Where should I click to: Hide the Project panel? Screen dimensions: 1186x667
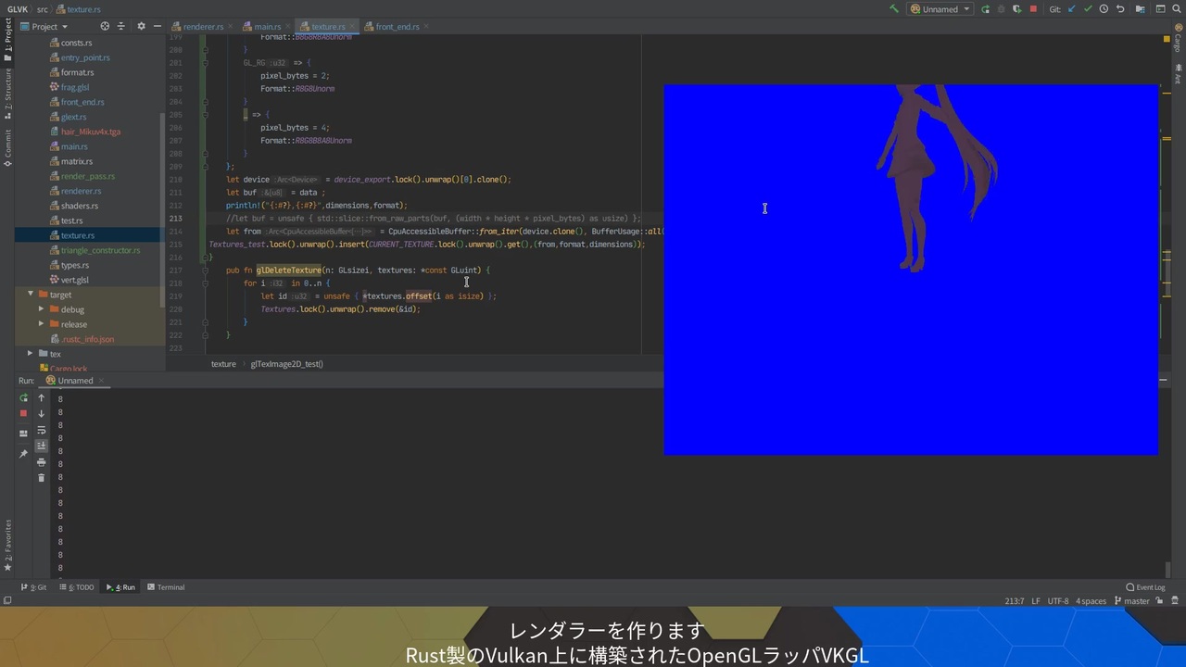[x=157, y=27]
